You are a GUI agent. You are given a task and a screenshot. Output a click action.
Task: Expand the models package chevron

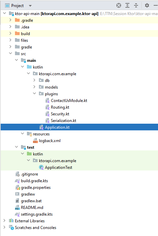coord(34,87)
